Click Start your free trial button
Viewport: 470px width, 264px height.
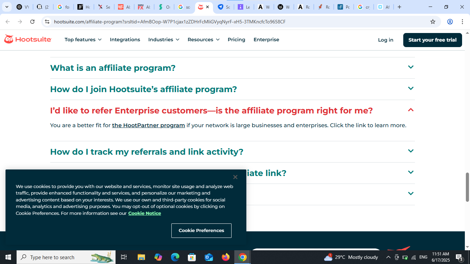tap(432, 40)
